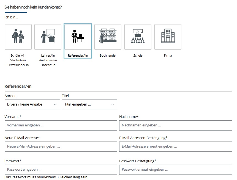Click the Passwort-Bestätigung field
The width and height of the screenshot is (237, 180).
point(175,169)
